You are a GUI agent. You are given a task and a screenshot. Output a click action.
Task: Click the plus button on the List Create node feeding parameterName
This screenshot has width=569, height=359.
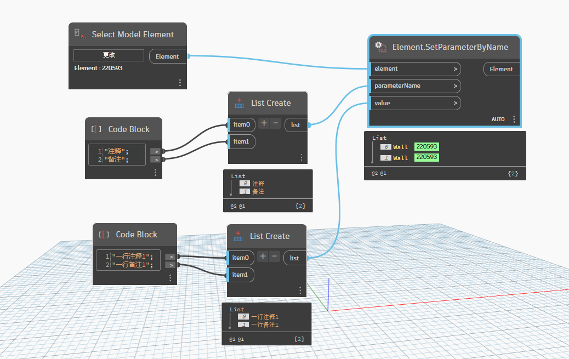pyautogui.click(x=264, y=124)
